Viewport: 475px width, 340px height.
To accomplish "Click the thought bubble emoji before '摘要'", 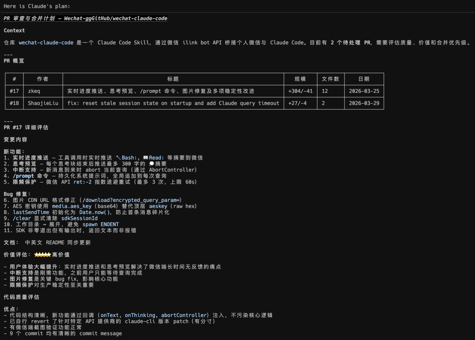I will [x=152, y=164].
